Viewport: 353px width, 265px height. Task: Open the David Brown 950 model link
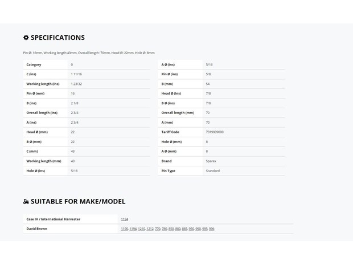click(x=191, y=229)
